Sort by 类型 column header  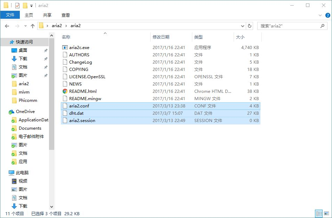tap(213, 37)
